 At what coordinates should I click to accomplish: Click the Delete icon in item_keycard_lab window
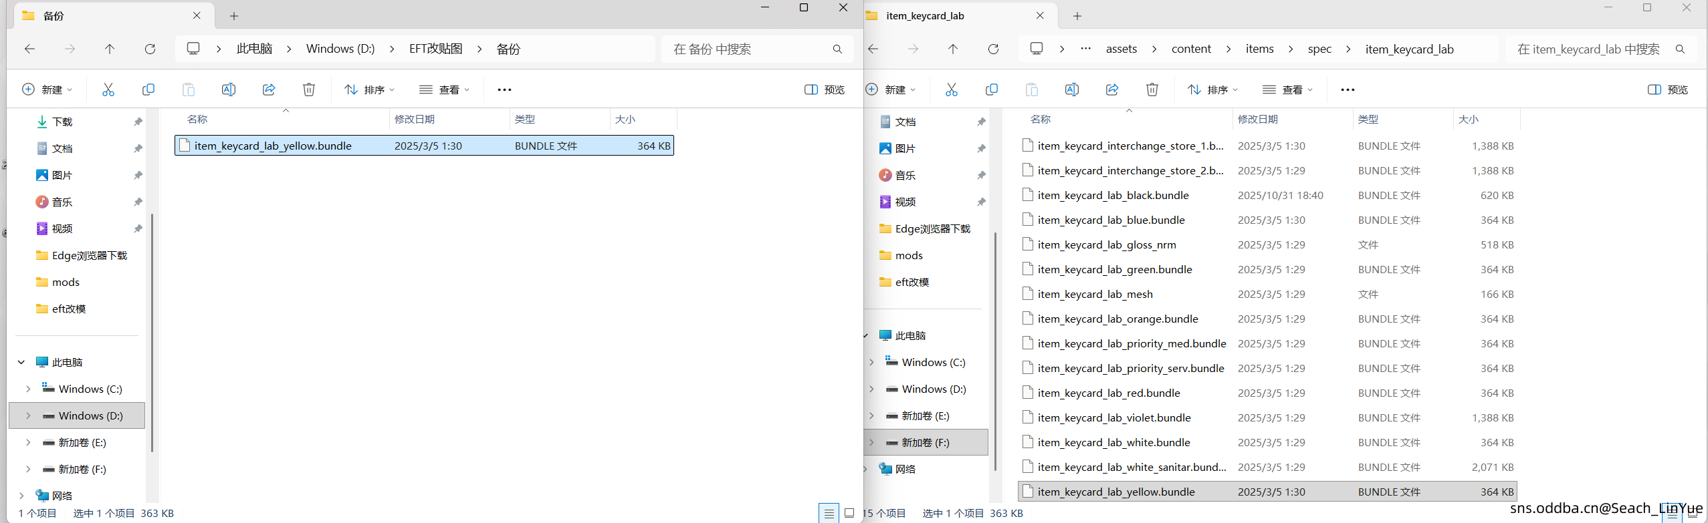click(x=1152, y=90)
